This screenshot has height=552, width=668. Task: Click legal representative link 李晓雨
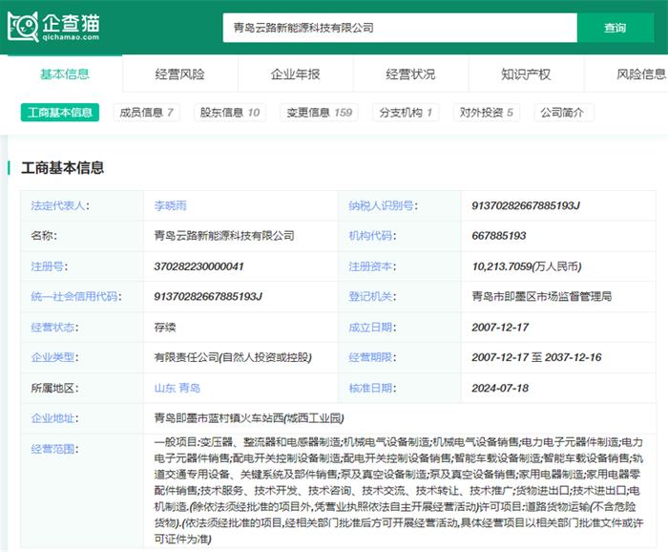click(171, 205)
